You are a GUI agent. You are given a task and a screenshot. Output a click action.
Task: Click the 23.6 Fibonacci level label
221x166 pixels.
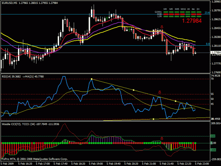tap(207, 13)
